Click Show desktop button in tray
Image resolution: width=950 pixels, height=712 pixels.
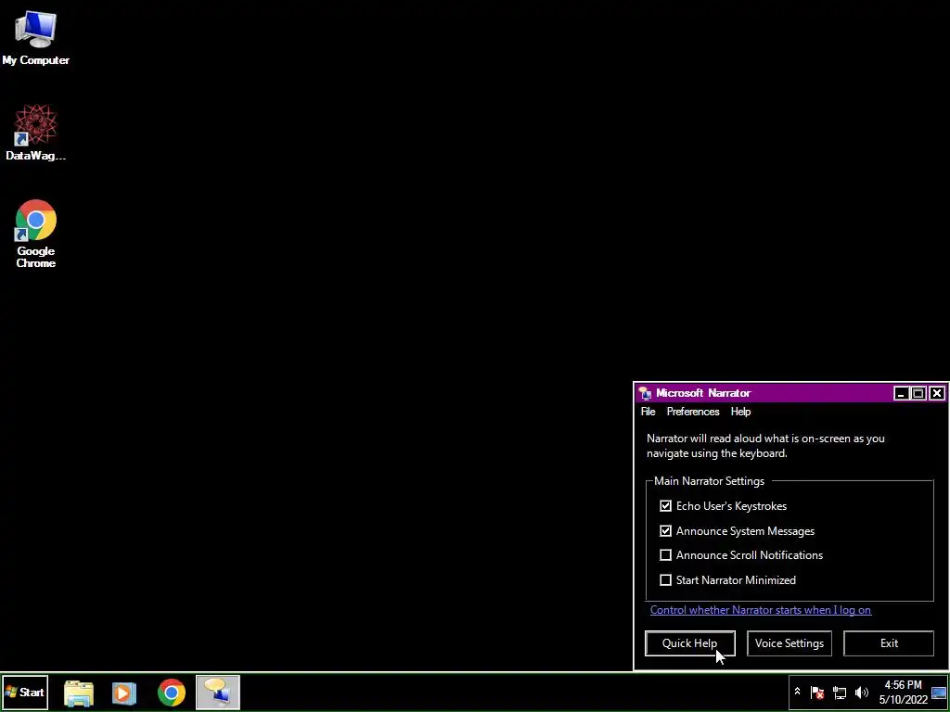[x=939, y=692]
